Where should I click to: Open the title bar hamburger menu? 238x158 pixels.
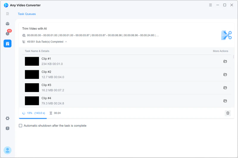(x=210, y=5)
